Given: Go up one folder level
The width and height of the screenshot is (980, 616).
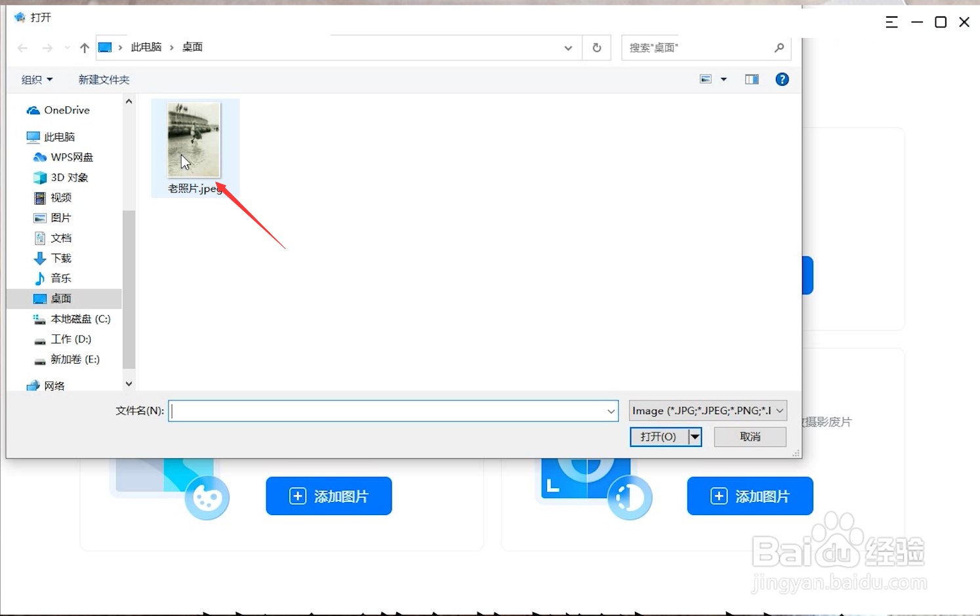Looking at the screenshot, I should (85, 48).
